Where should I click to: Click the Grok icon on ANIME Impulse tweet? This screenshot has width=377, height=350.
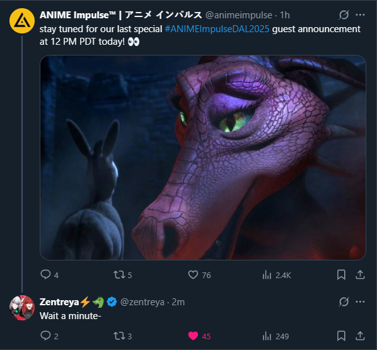344,15
